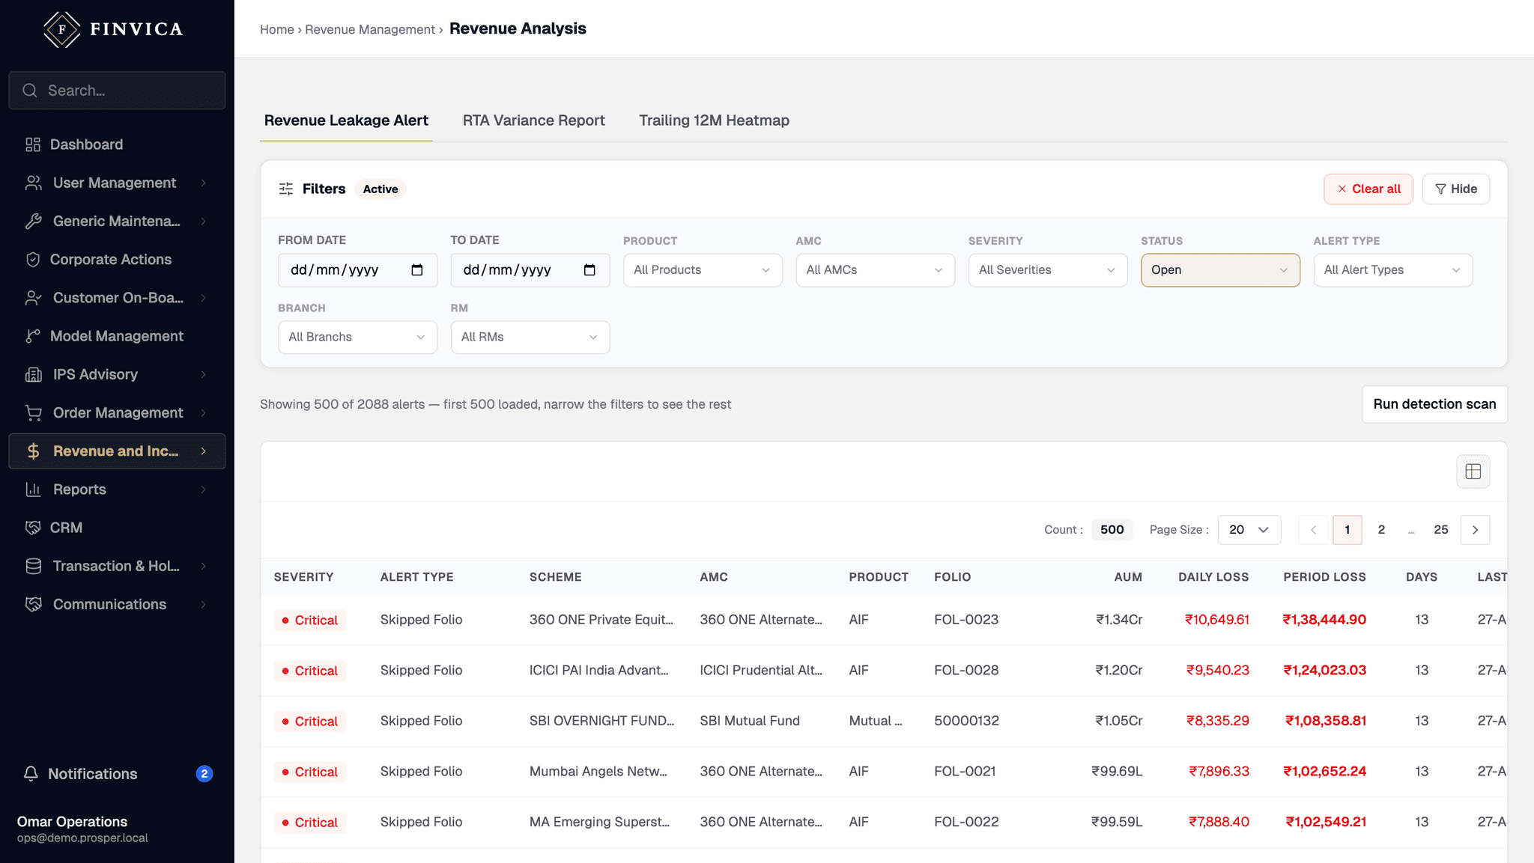Image resolution: width=1534 pixels, height=863 pixels.
Task: Open the Branch dropdown
Action: coord(357,338)
